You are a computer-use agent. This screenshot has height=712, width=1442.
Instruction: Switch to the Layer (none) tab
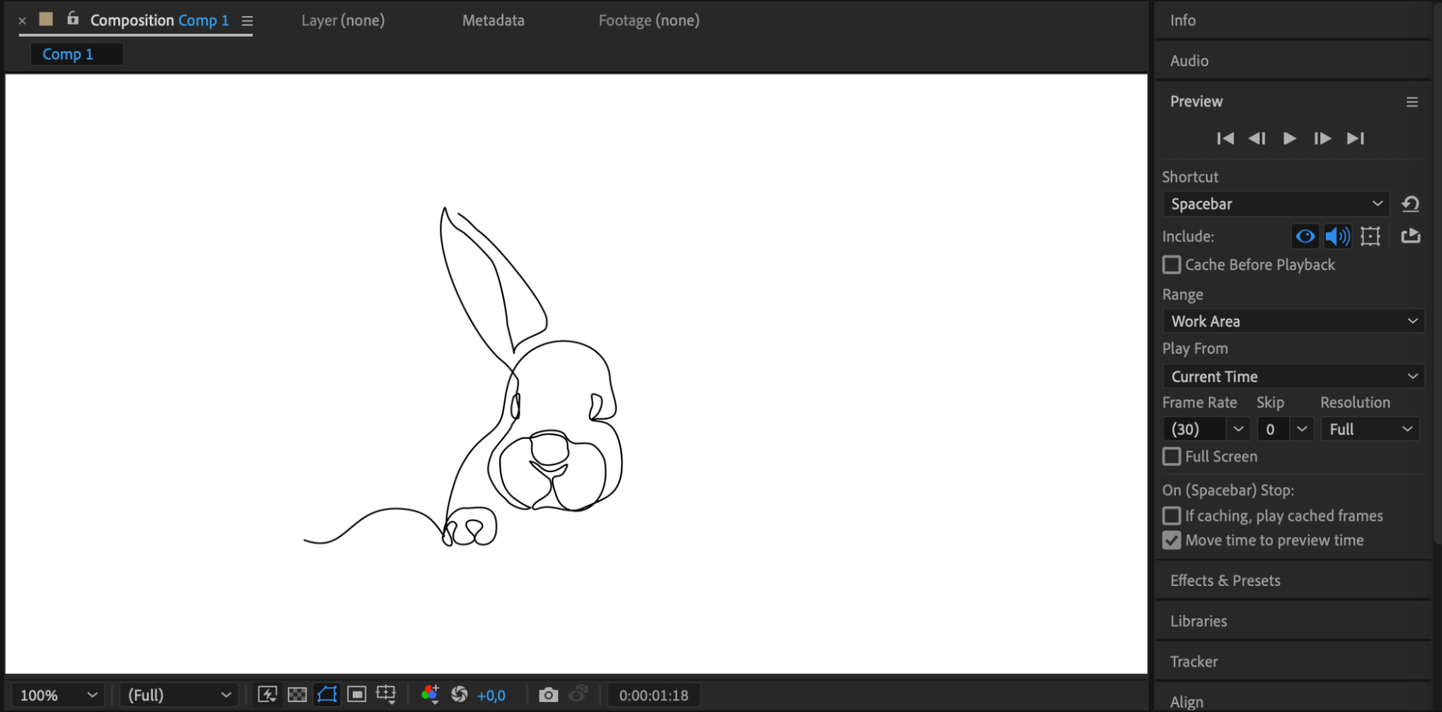click(x=343, y=21)
